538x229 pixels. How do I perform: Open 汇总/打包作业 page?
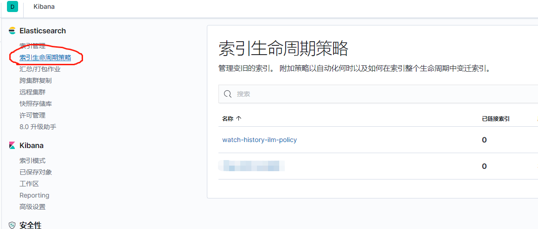coord(40,69)
